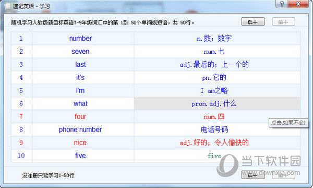
Task: Click the meaning 'I am之略'
Action: 217,90
